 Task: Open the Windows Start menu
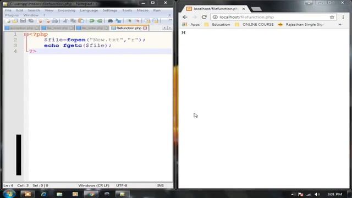[x=9, y=194]
